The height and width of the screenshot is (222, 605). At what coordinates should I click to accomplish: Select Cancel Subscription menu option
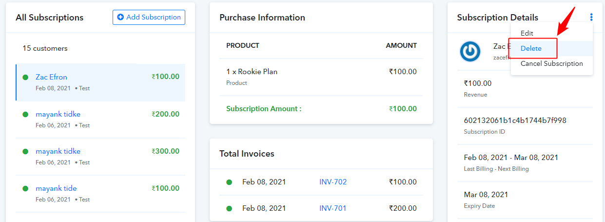point(552,63)
